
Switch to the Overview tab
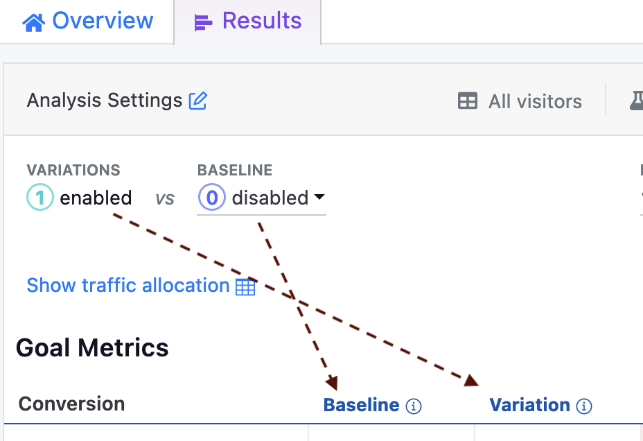[87, 21]
